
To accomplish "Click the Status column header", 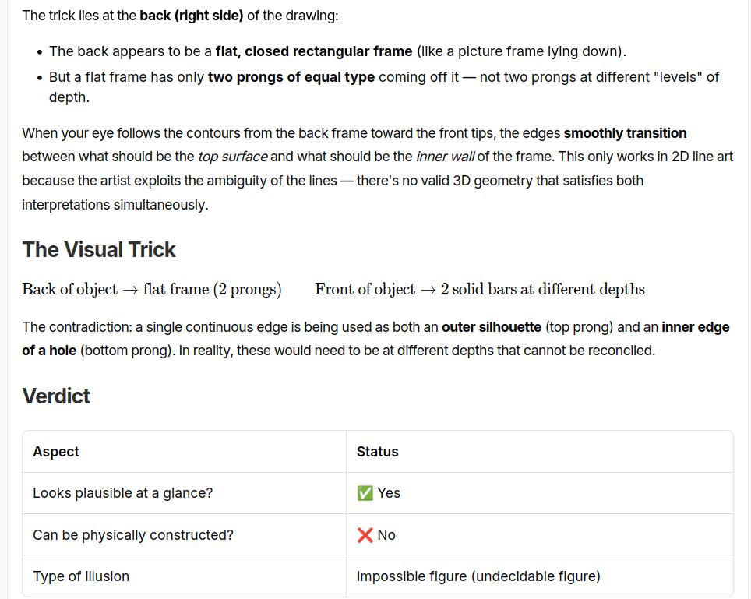I will pyautogui.click(x=540, y=452).
